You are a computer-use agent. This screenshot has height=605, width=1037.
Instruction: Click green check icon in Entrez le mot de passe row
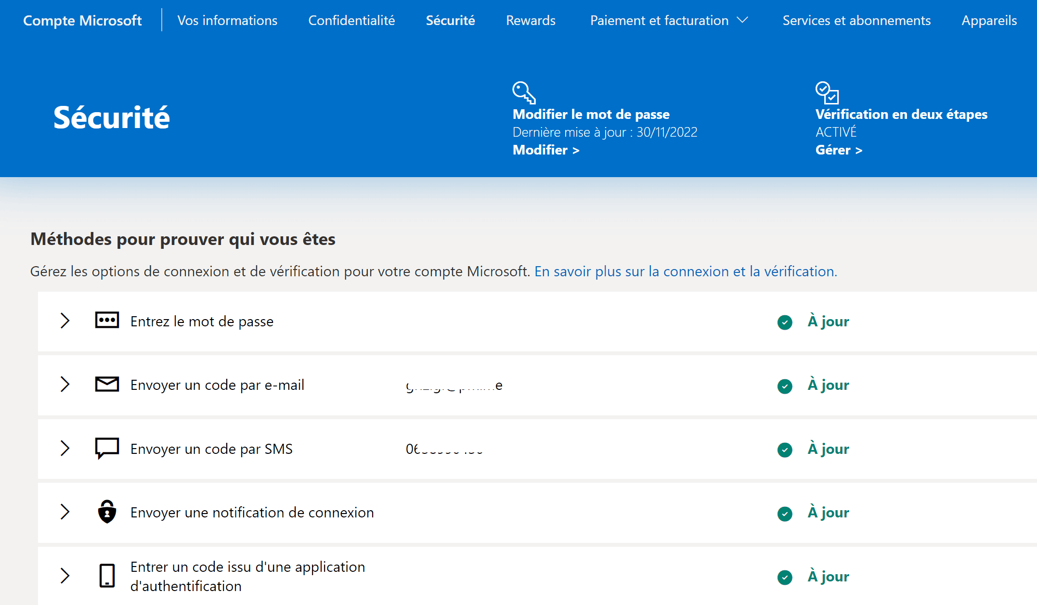click(x=785, y=322)
